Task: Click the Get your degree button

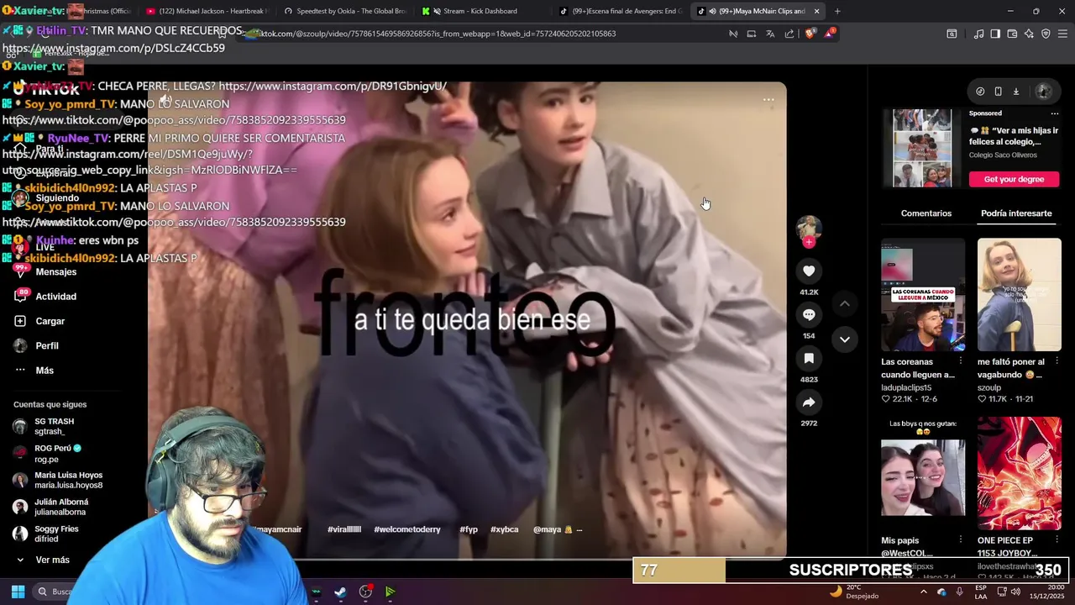Action: point(1014,179)
